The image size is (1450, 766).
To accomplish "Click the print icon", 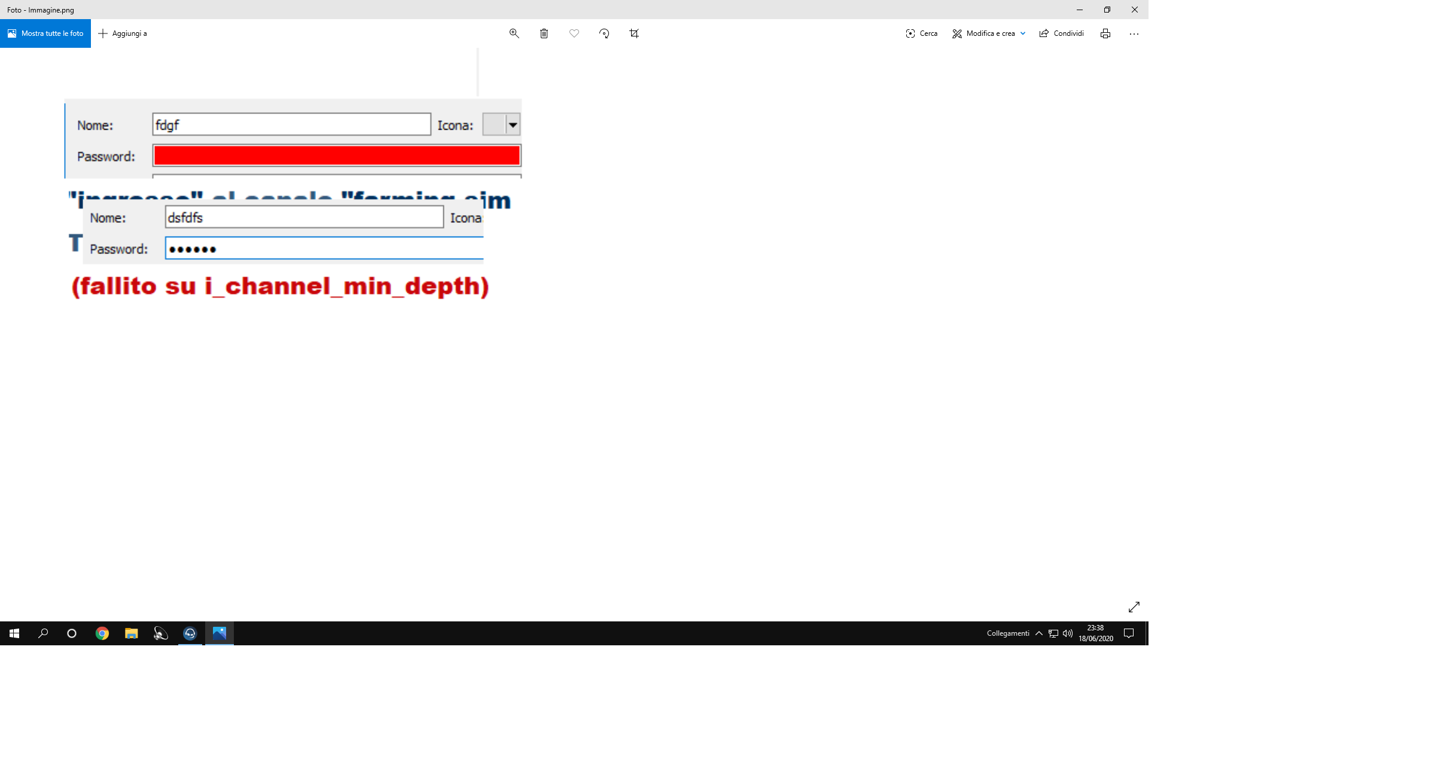I will click(1105, 33).
